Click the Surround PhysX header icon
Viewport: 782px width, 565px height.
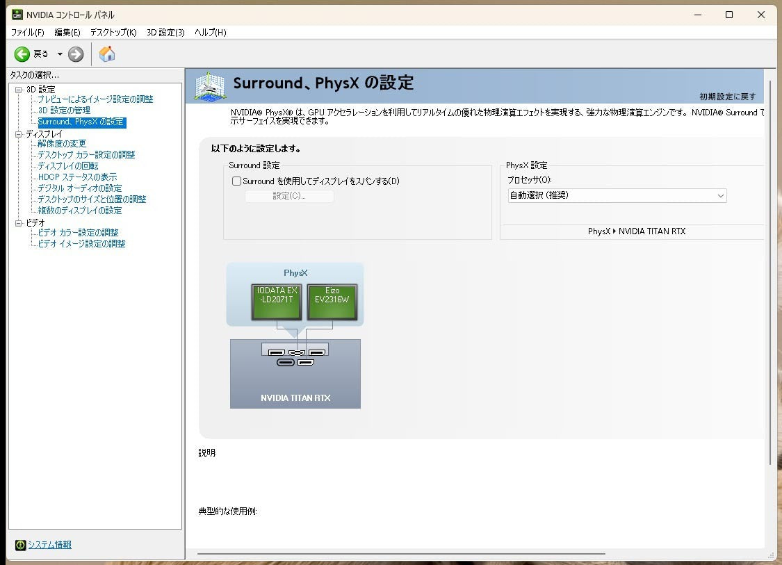[210, 86]
